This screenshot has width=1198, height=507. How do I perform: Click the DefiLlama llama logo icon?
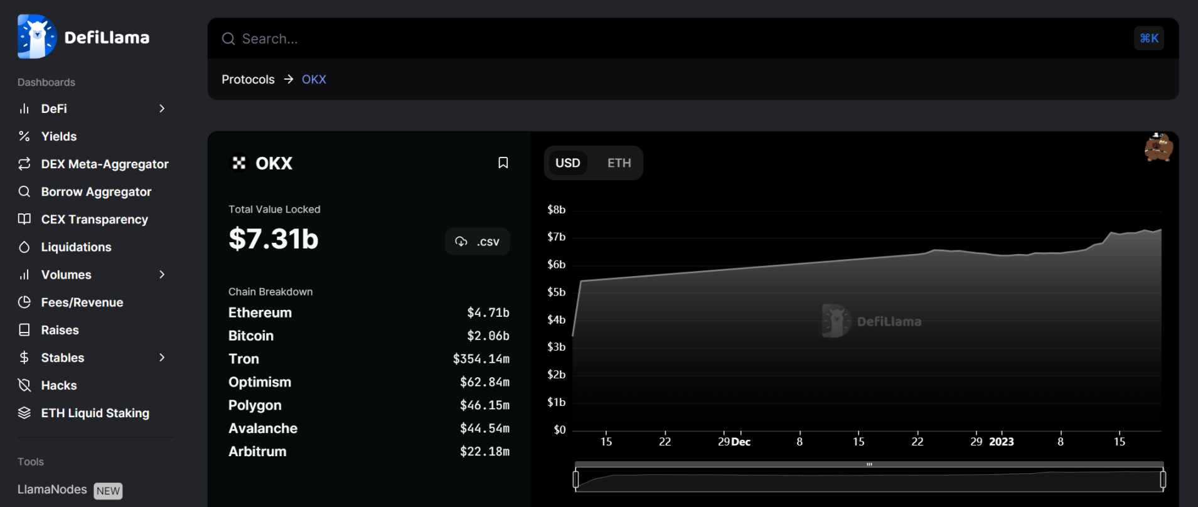point(37,36)
